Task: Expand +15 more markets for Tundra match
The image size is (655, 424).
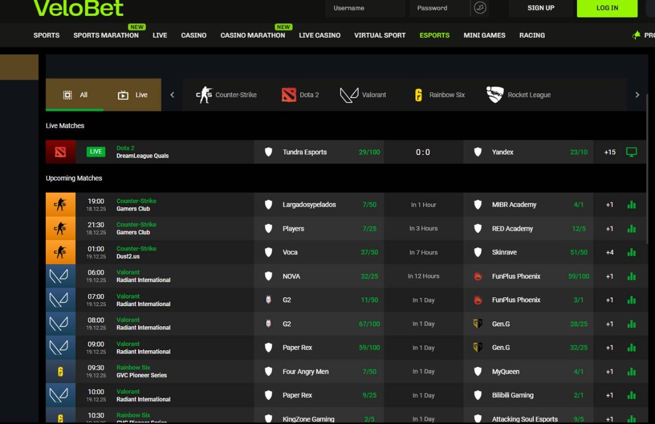Action: pyautogui.click(x=610, y=152)
